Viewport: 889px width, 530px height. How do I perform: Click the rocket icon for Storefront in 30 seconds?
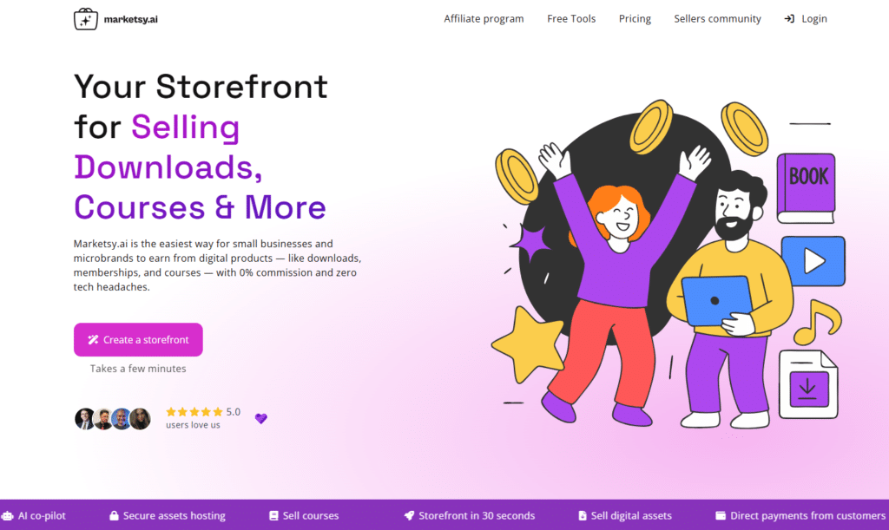click(410, 516)
